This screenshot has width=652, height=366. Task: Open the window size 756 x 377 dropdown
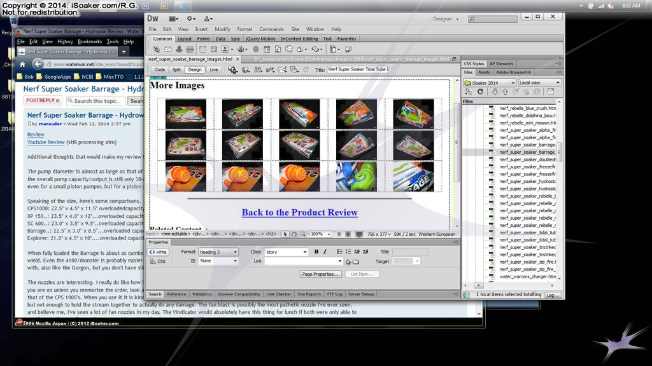point(379,234)
